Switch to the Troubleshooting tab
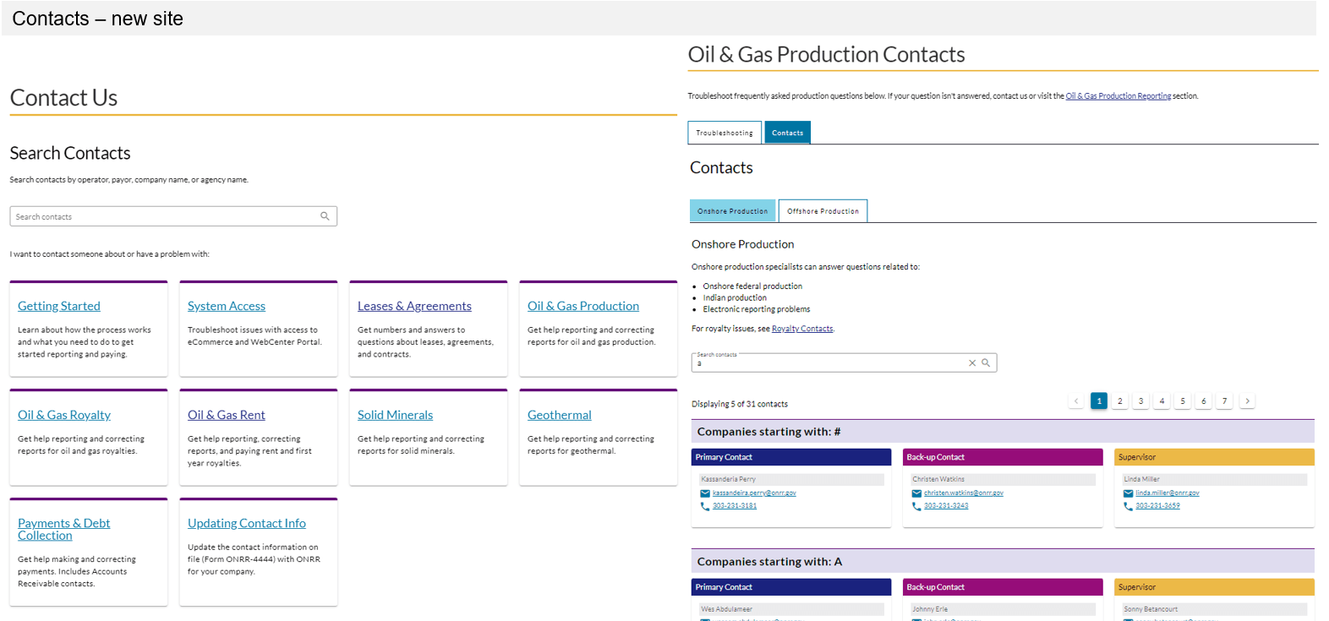This screenshot has width=1329, height=621. [x=725, y=133]
